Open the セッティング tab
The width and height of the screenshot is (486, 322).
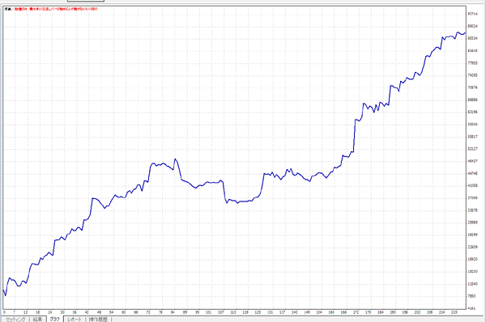(15, 320)
